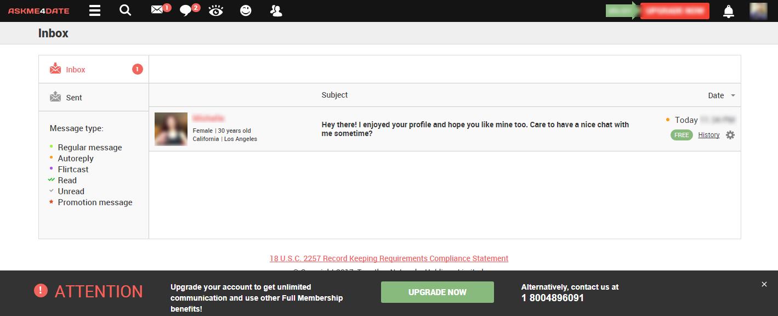Switch to the Sent folder
The image size is (778, 316).
click(x=74, y=98)
